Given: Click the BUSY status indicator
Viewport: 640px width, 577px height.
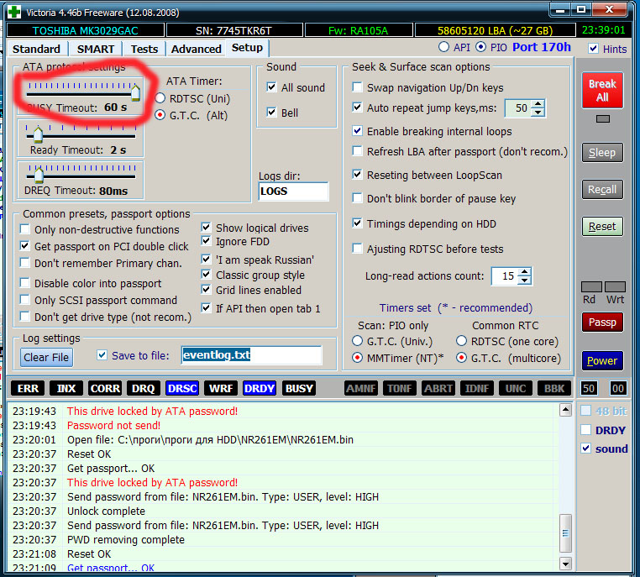Looking at the screenshot, I should tap(299, 388).
